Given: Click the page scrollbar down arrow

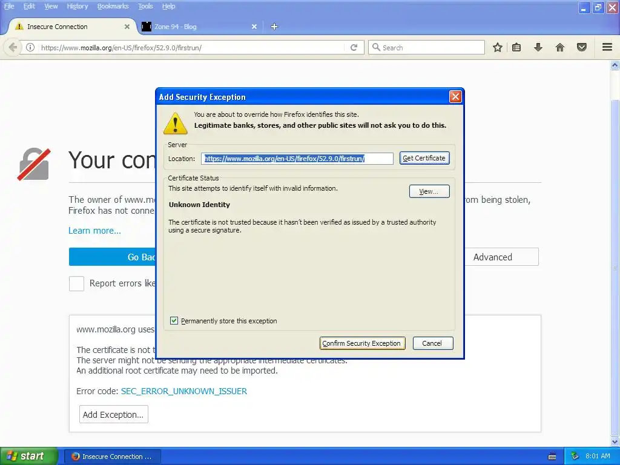Looking at the screenshot, I should pos(615,441).
